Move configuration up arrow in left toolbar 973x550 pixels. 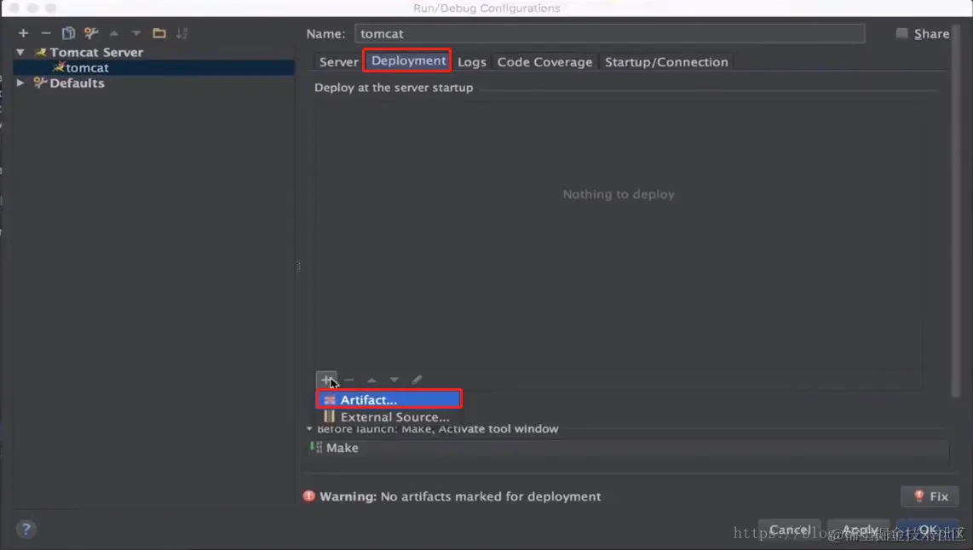[x=113, y=33]
